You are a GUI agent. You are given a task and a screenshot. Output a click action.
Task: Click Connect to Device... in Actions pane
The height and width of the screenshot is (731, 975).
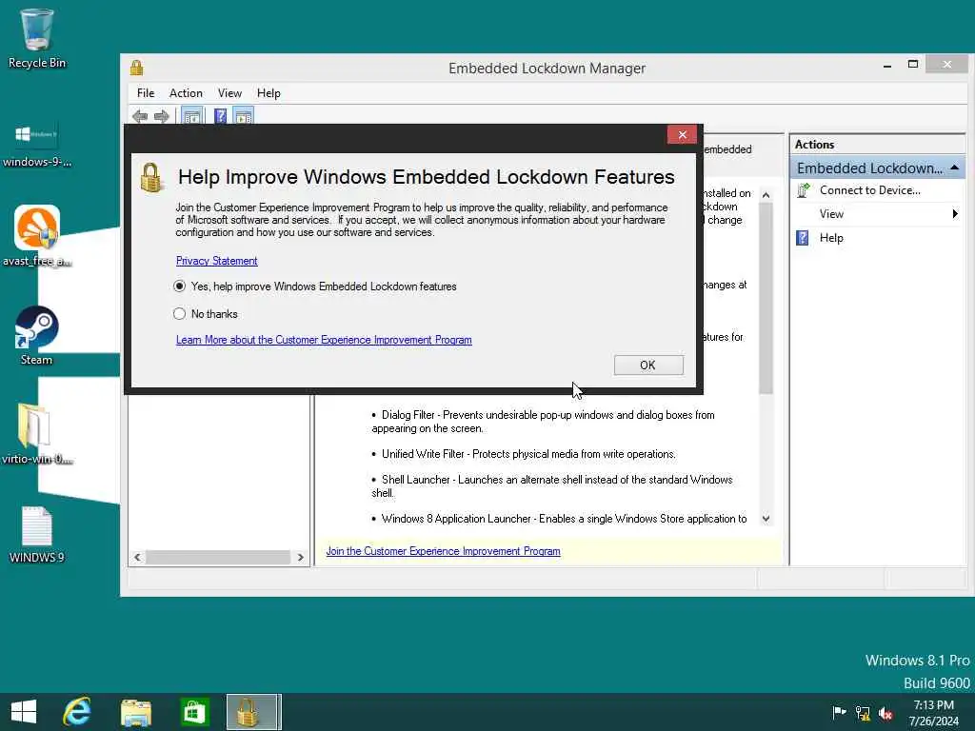870,190
